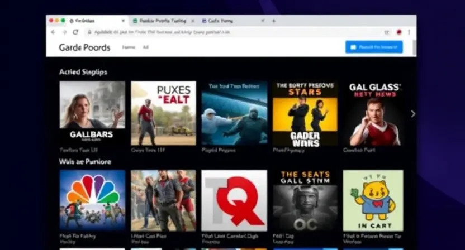465x250 pixels.
Task: Click the caption under PUXES EALT poster
Action: point(148,150)
